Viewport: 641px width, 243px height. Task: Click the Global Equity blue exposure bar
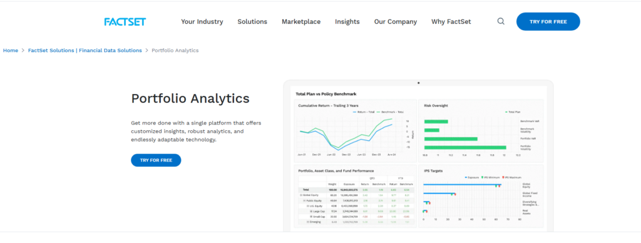pyautogui.click(x=462, y=185)
